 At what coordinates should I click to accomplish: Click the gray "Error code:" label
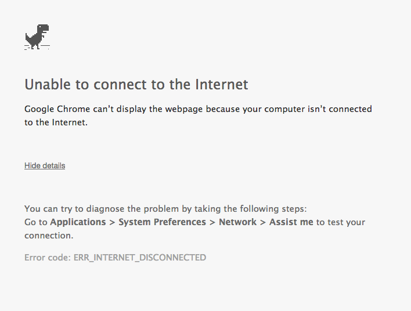pos(48,257)
